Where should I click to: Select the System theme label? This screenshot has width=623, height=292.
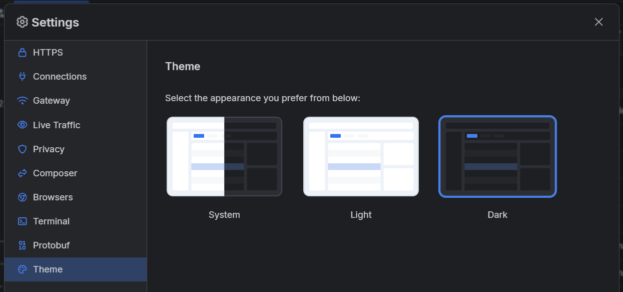(224, 215)
